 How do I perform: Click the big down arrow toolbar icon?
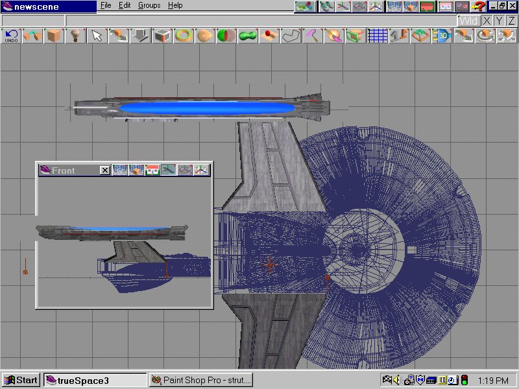point(140,36)
